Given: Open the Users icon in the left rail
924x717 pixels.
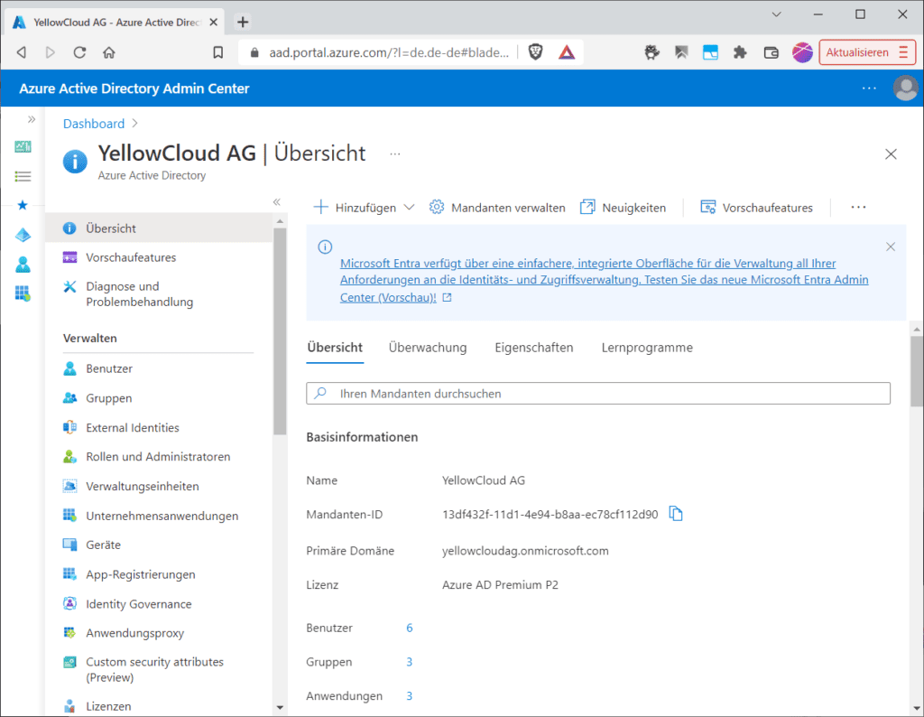Looking at the screenshot, I should 23,265.
